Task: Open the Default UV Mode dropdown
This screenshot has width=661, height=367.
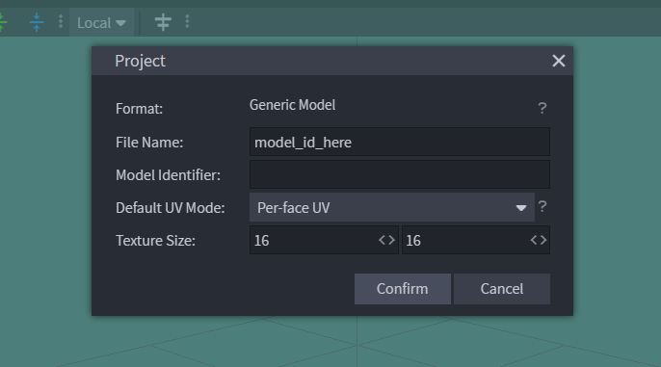Action: click(392, 207)
